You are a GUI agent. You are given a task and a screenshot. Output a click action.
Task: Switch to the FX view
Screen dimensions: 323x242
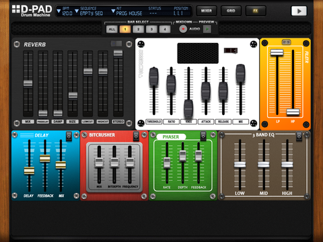(256, 11)
